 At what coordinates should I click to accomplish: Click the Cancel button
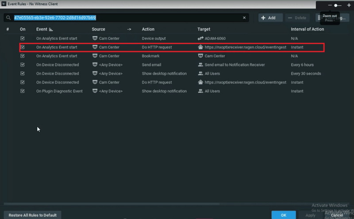point(337,215)
